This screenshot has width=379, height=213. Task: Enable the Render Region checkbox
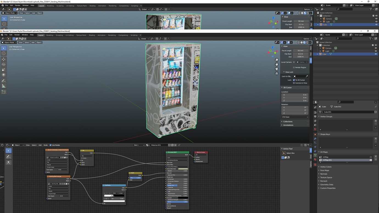pos(294,67)
